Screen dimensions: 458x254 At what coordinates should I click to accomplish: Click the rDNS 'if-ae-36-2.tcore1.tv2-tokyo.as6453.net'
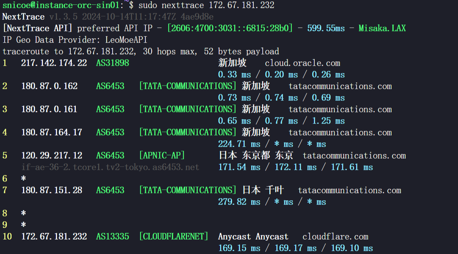click(x=110, y=167)
